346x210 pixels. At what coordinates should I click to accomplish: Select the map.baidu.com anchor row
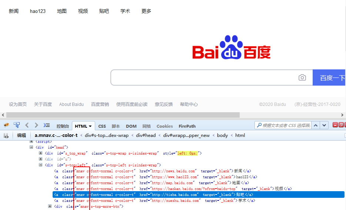click(x=152, y=183)
